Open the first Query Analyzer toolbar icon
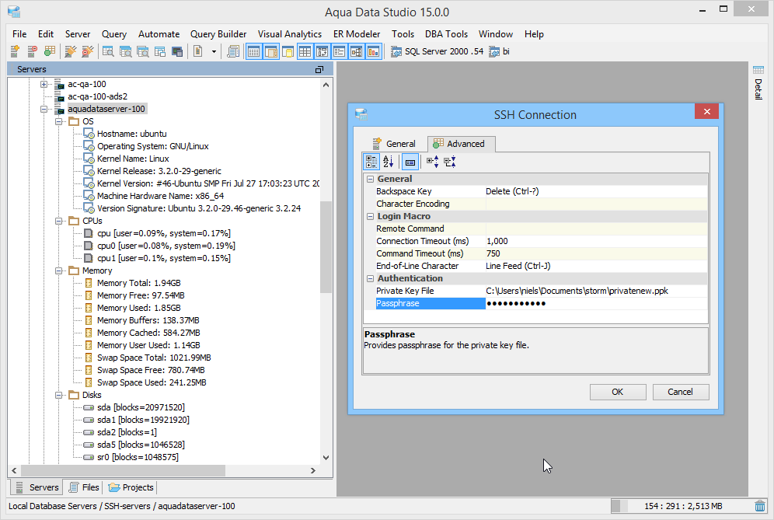Viewport: 774px width, 520px height. pyautogui.click(x=108, y=51)
